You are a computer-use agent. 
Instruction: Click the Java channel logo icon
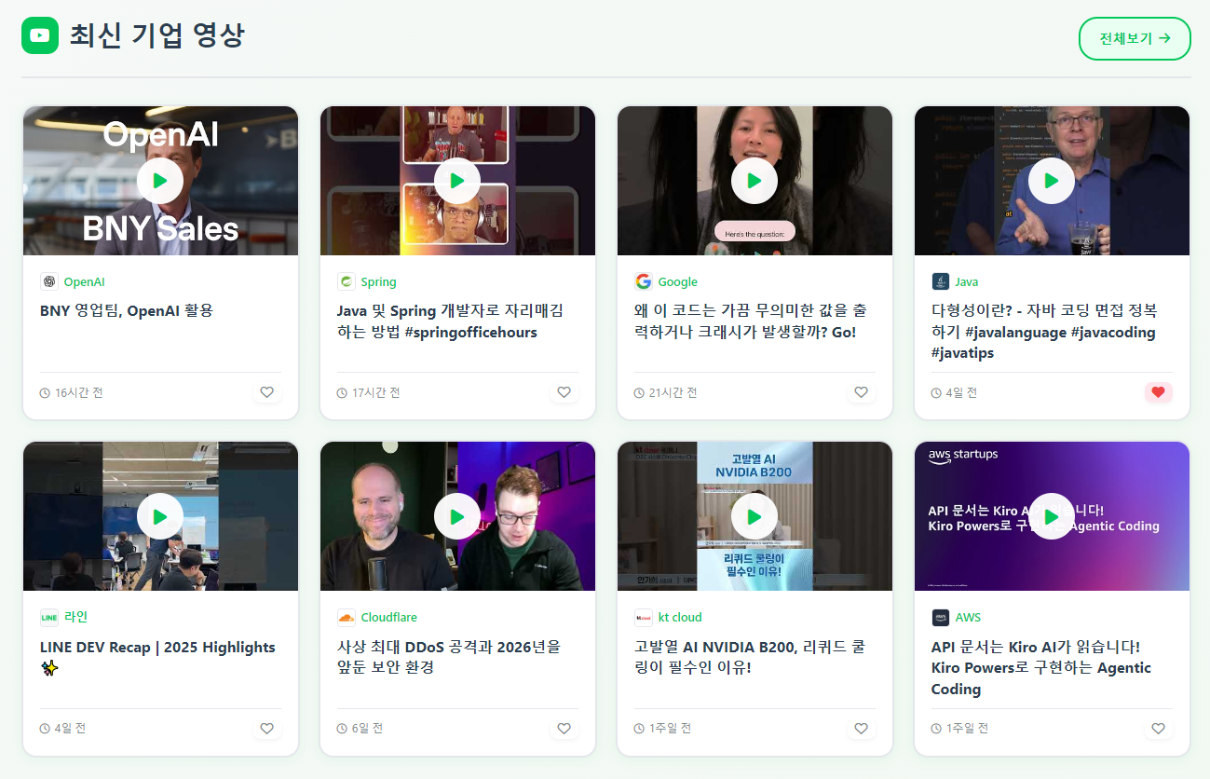coord(941,281)
